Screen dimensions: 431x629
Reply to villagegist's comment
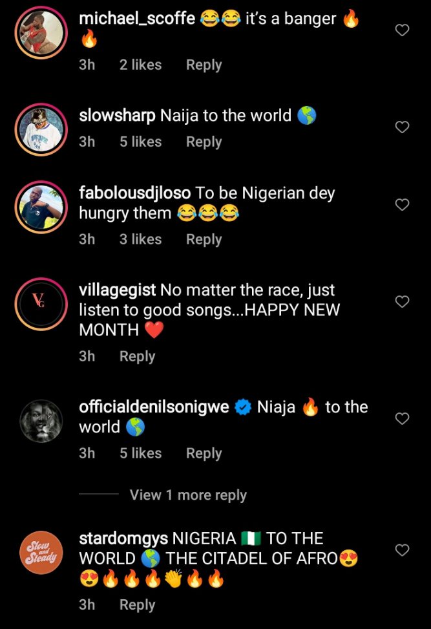[137, 356]
